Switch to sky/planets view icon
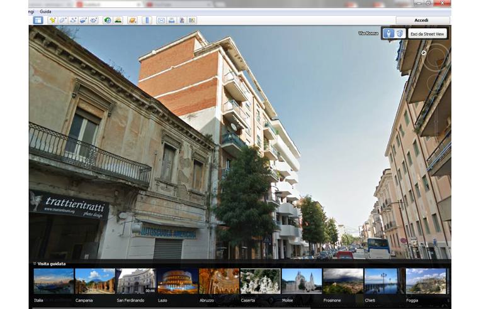Image resolution: width=481 pixels, height=309 pixels. click(x=132, y=20)
